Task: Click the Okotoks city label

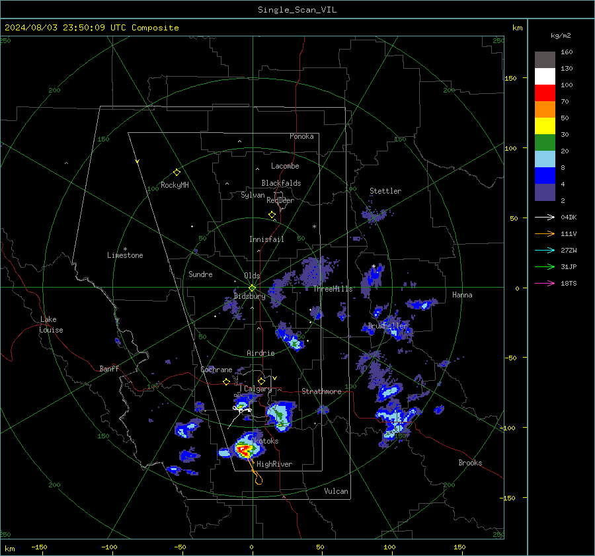Action: point(265,441)
